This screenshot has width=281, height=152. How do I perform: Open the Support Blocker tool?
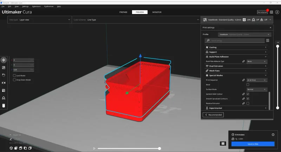click(x=4, y=98)
